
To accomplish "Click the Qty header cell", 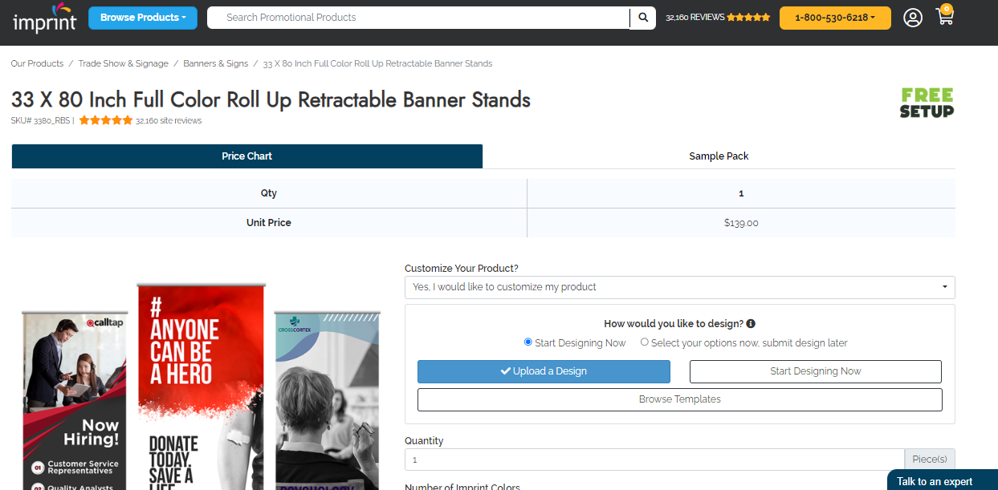I will pos(269,193).
